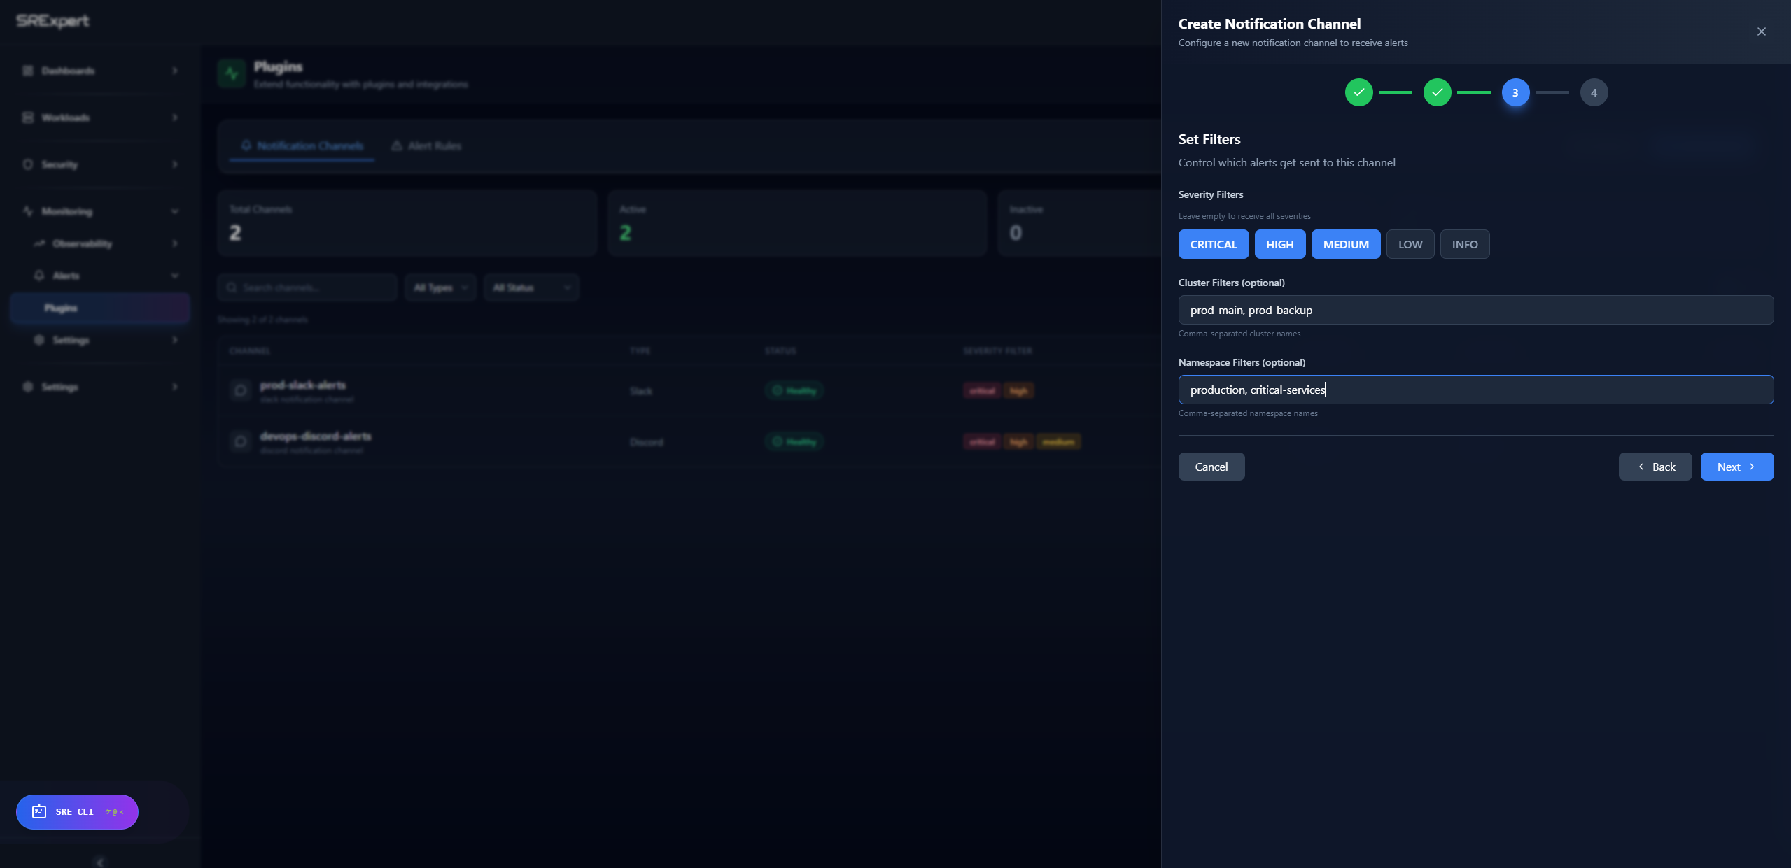Open the Alerts bell icon

point(40,276)
